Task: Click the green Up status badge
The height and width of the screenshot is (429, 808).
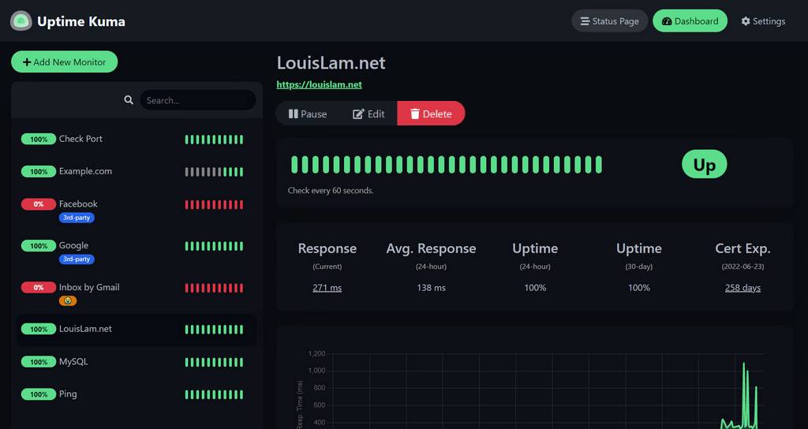Action: point(704,164)
